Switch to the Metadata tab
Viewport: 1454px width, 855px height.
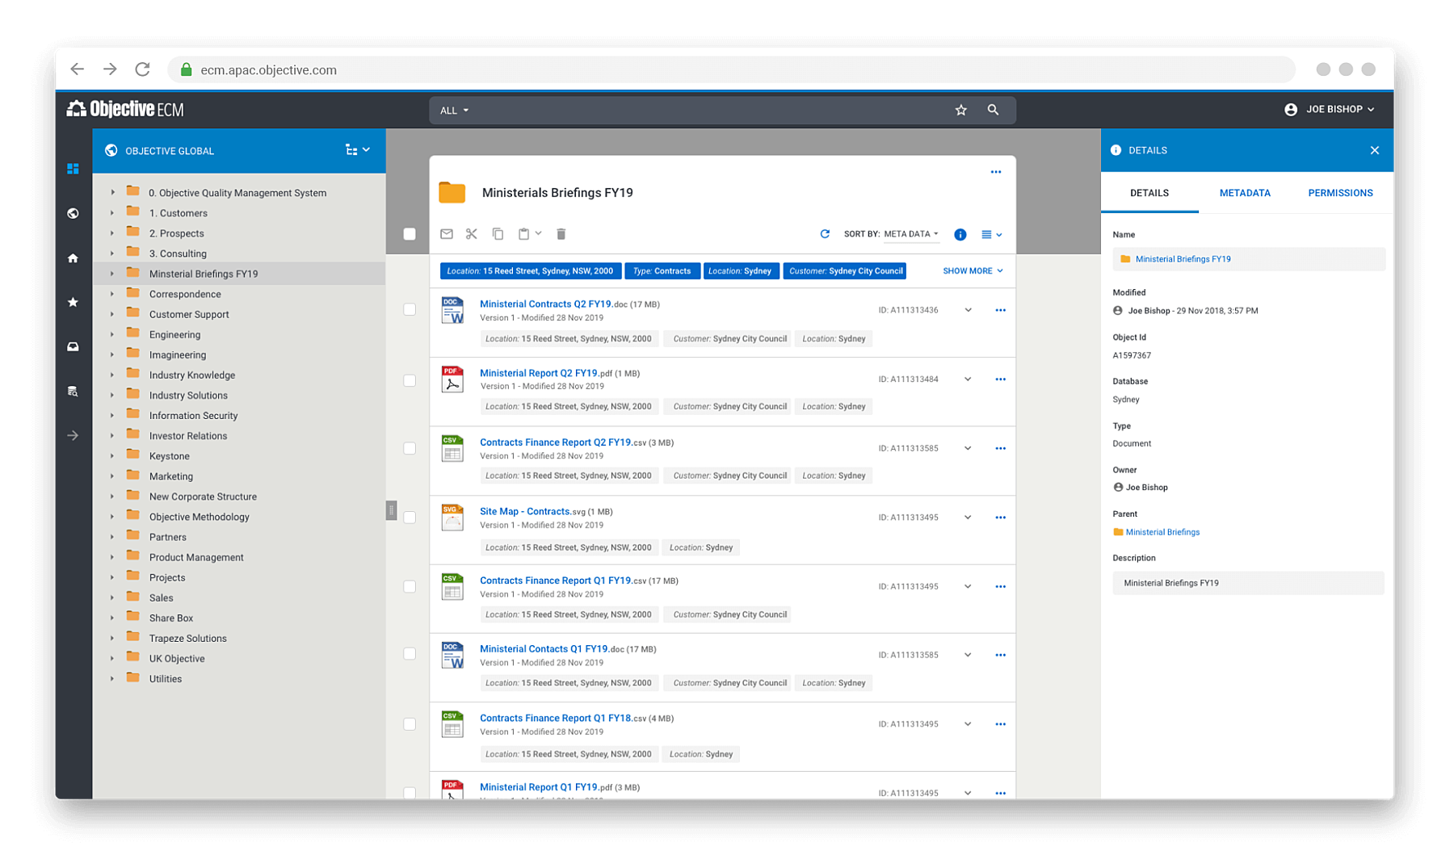[1245, 193]
